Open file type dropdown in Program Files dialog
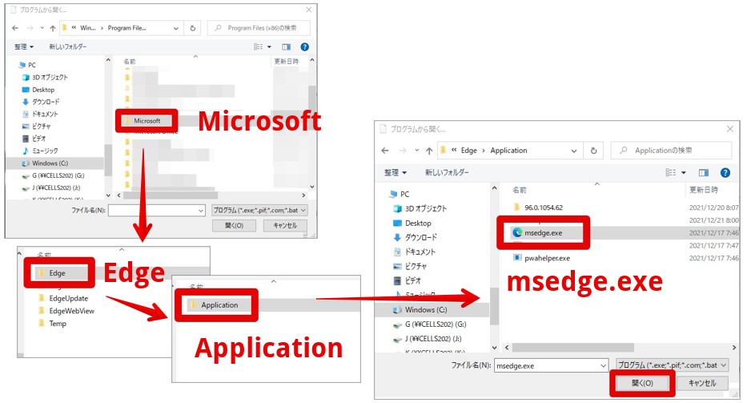747x403 pixels. 259,211
